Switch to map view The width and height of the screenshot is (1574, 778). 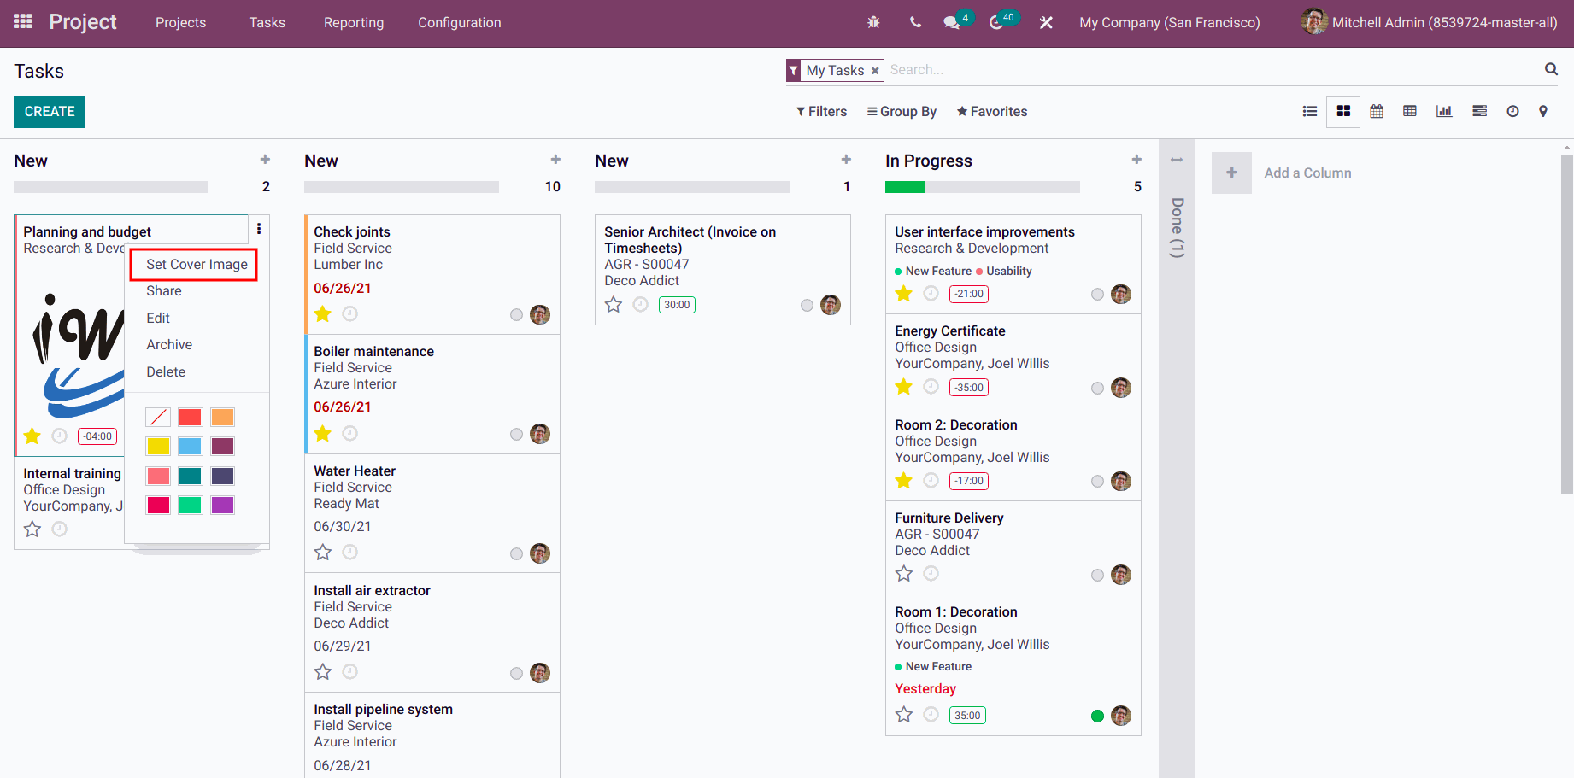1543,111
